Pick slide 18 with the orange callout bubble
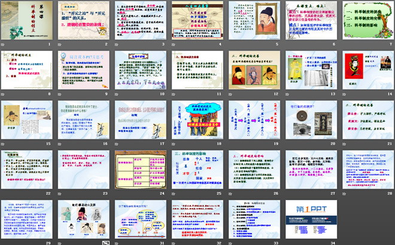The width and height of the screenshot is (395, 245). click(197, 120)
